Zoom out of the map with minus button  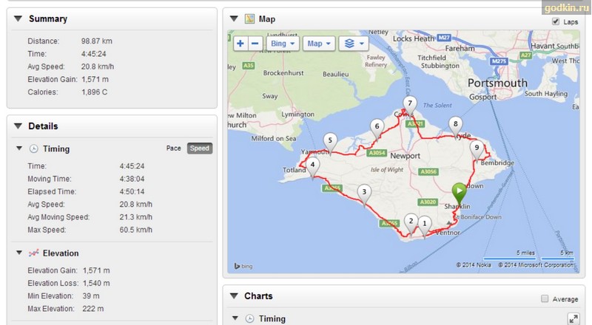(255, 44)
